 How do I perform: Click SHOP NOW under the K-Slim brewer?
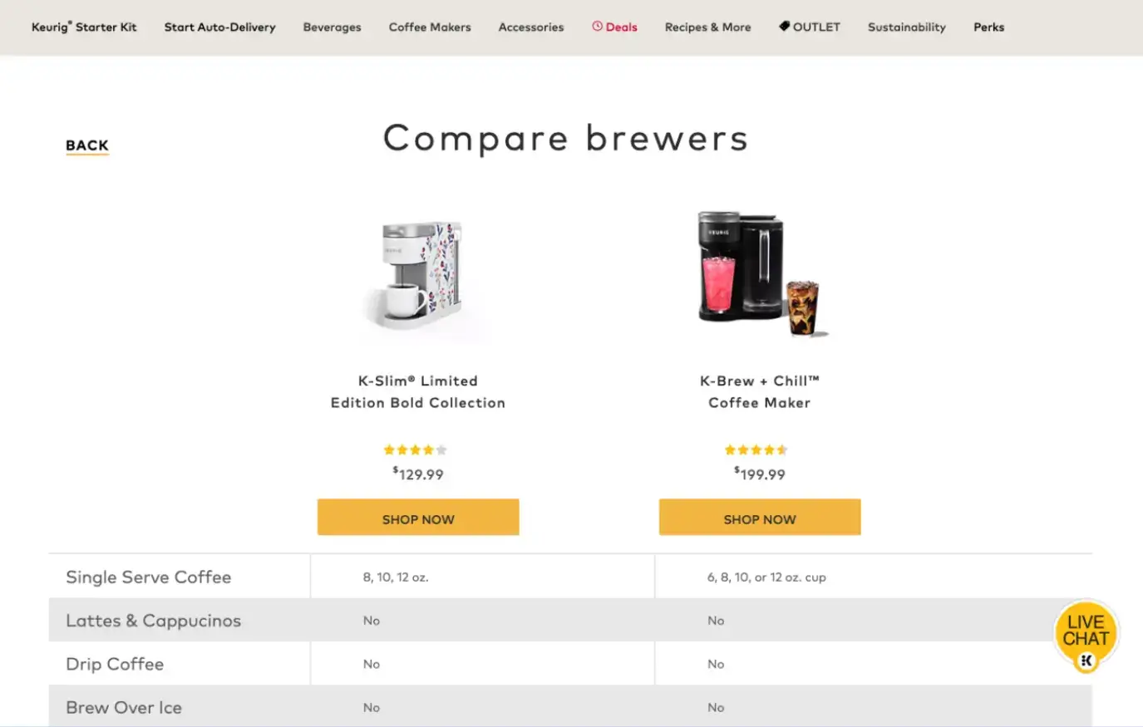click(x=417, y=517)
